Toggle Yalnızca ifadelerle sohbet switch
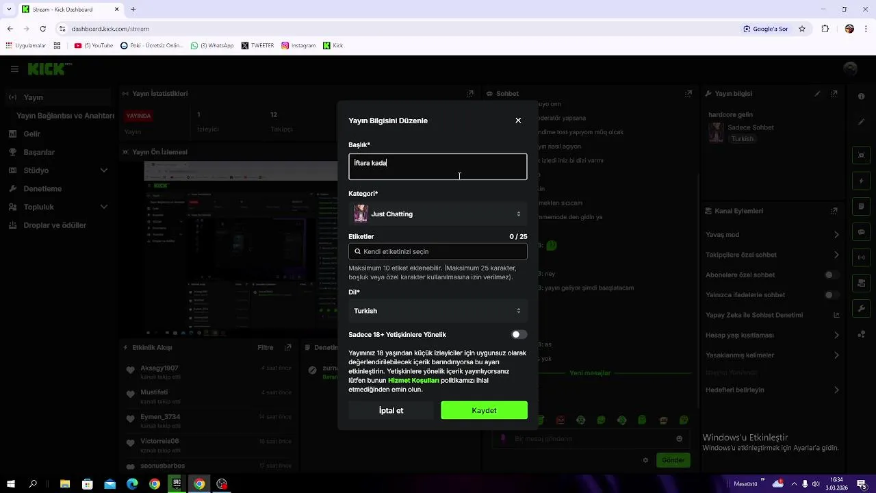The height and width of the screenshot is (493, 876). tap(832, 295)
